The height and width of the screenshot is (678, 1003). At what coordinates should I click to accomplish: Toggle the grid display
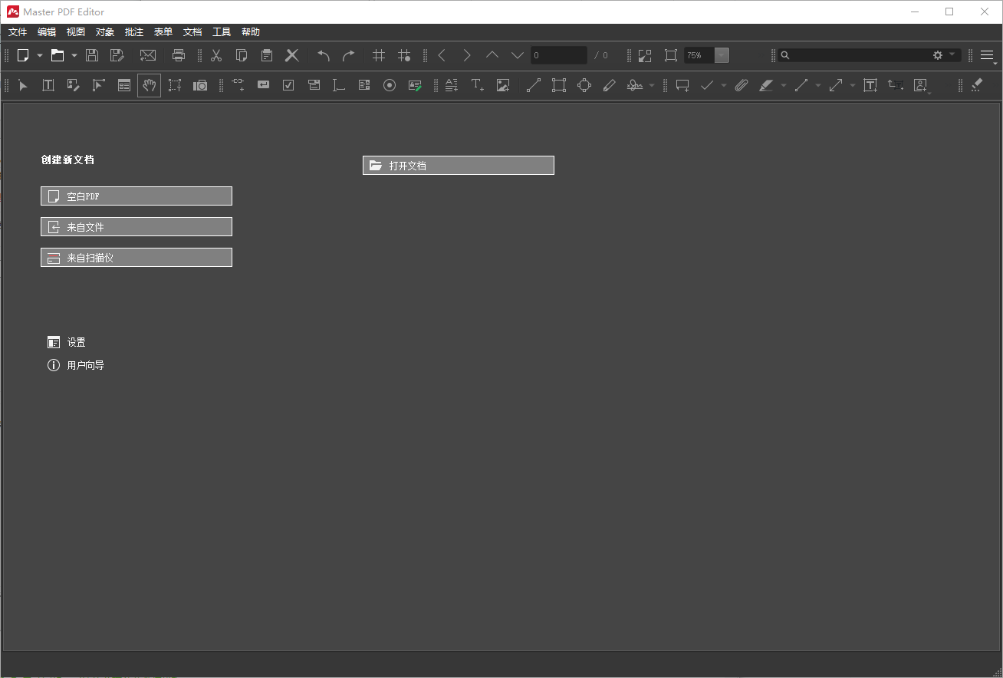click(378, 54)
